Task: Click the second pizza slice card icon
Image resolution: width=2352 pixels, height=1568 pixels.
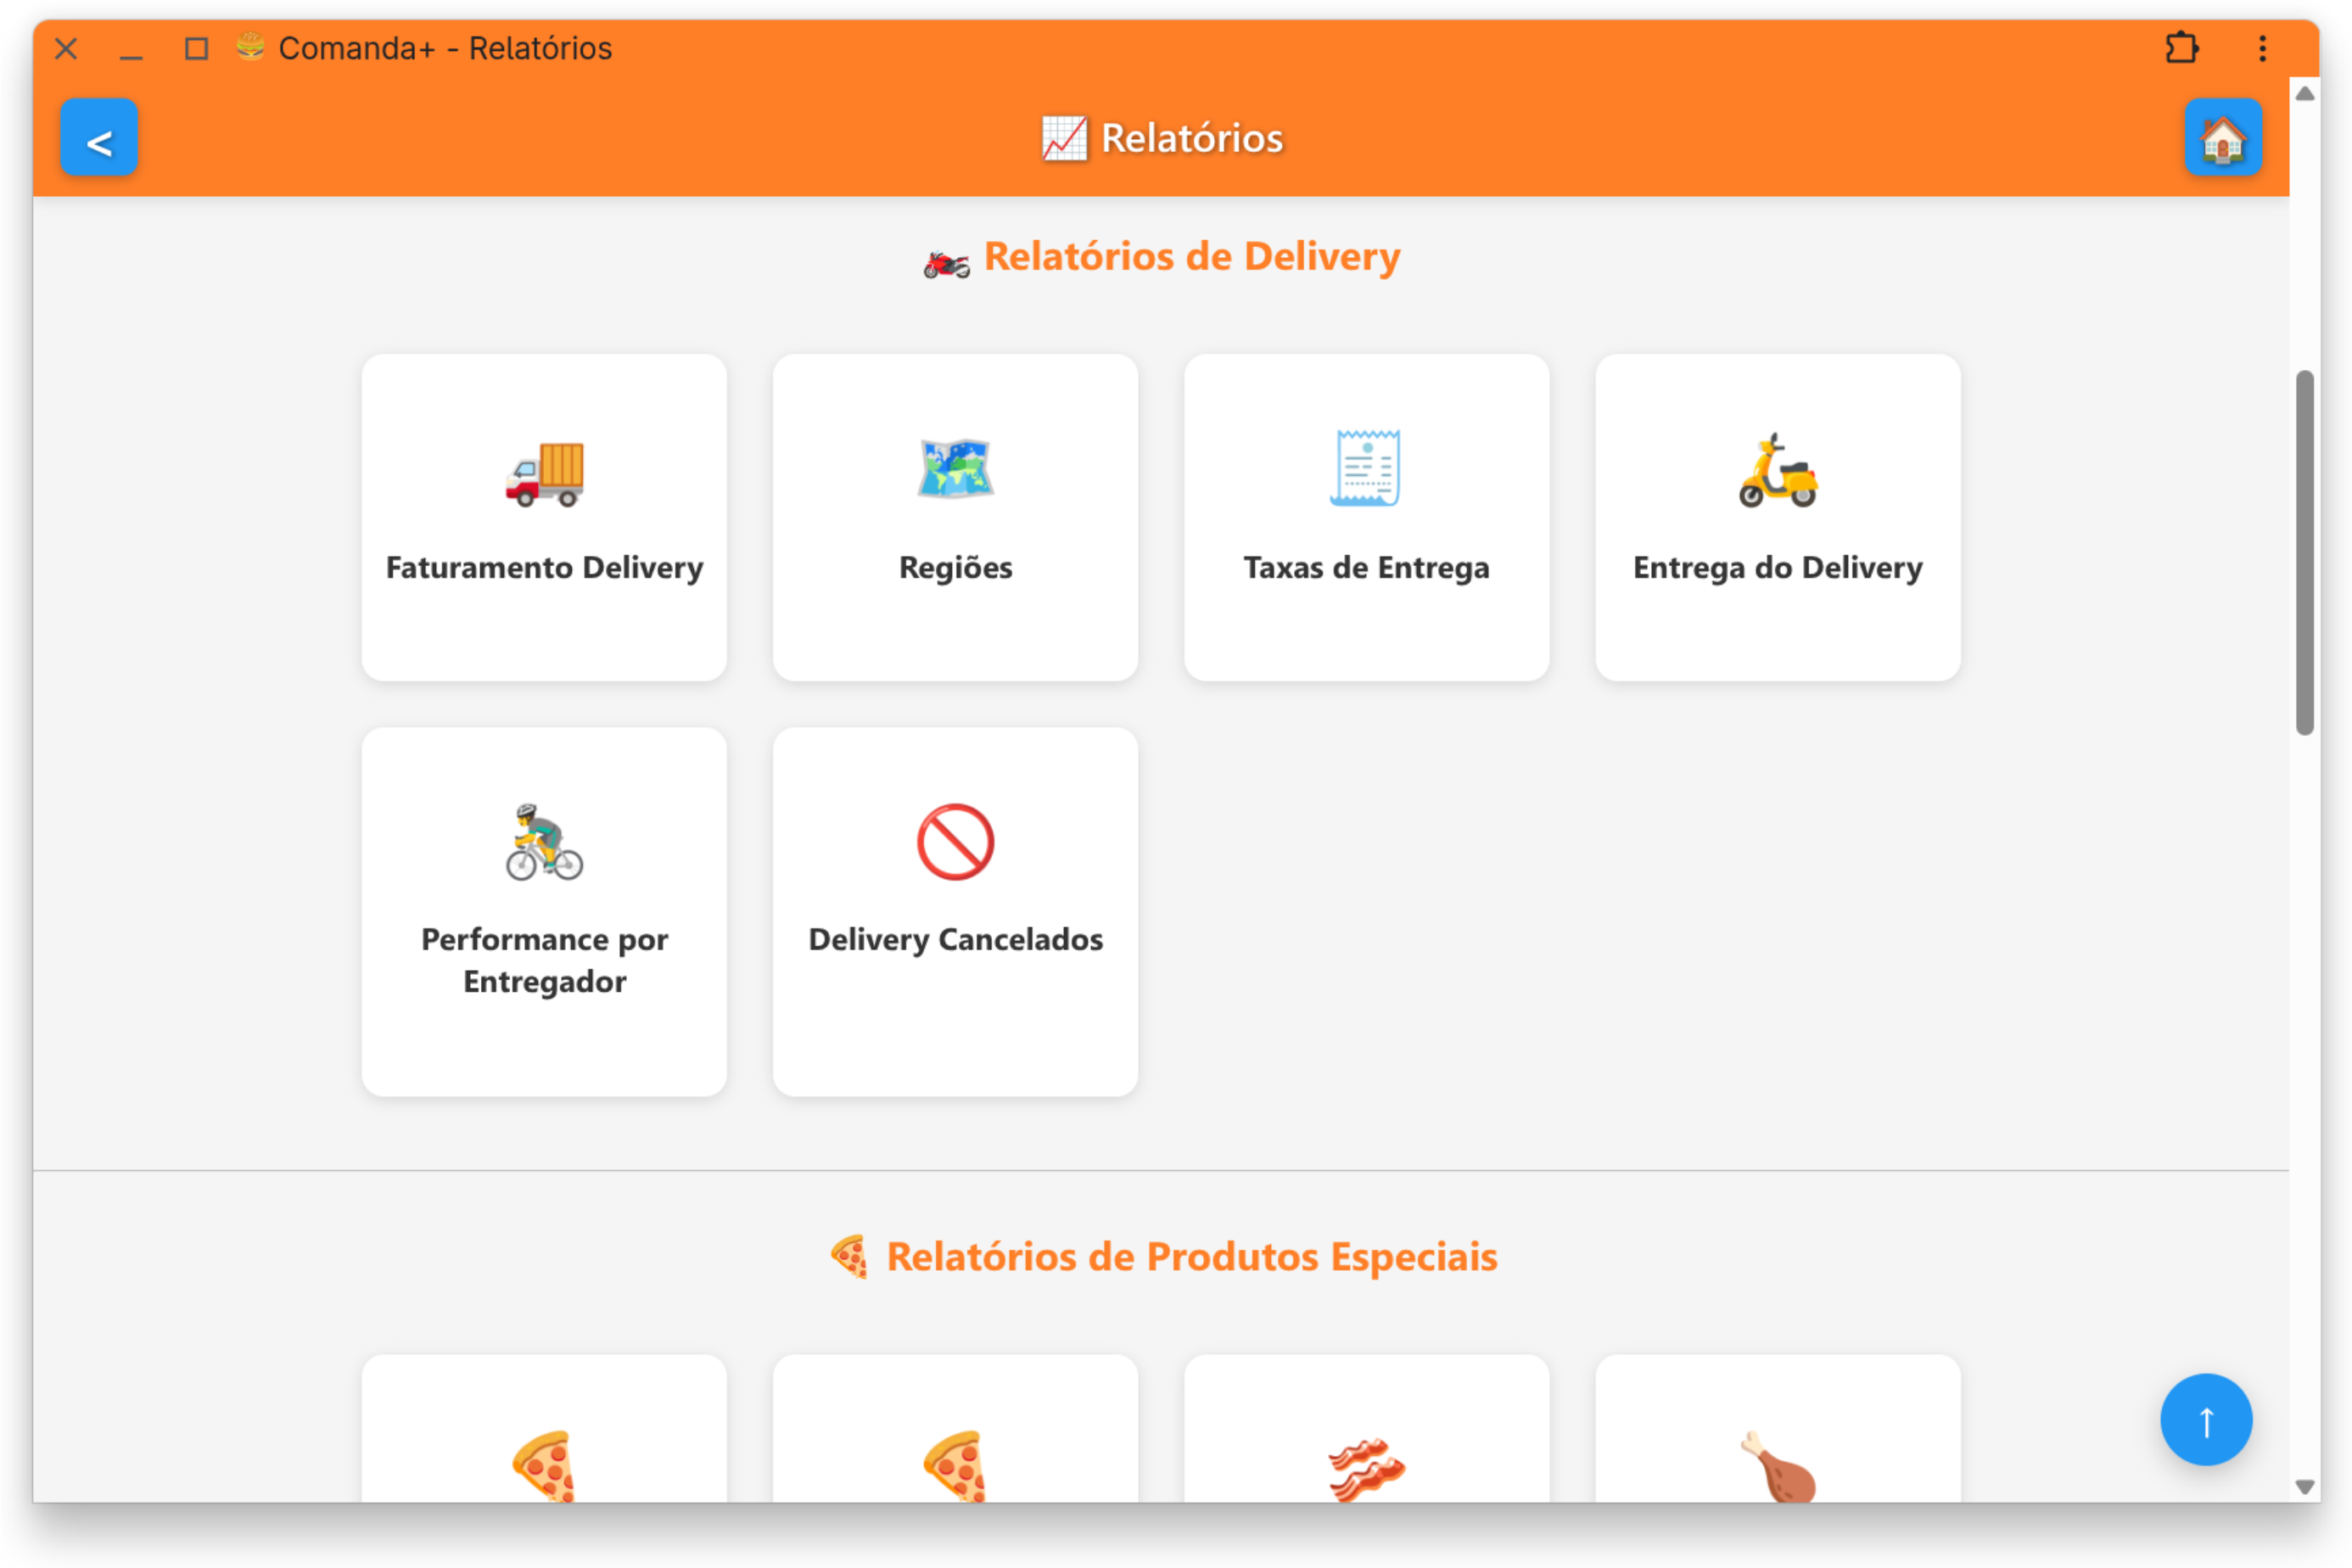Action: tap(955, 1470)
